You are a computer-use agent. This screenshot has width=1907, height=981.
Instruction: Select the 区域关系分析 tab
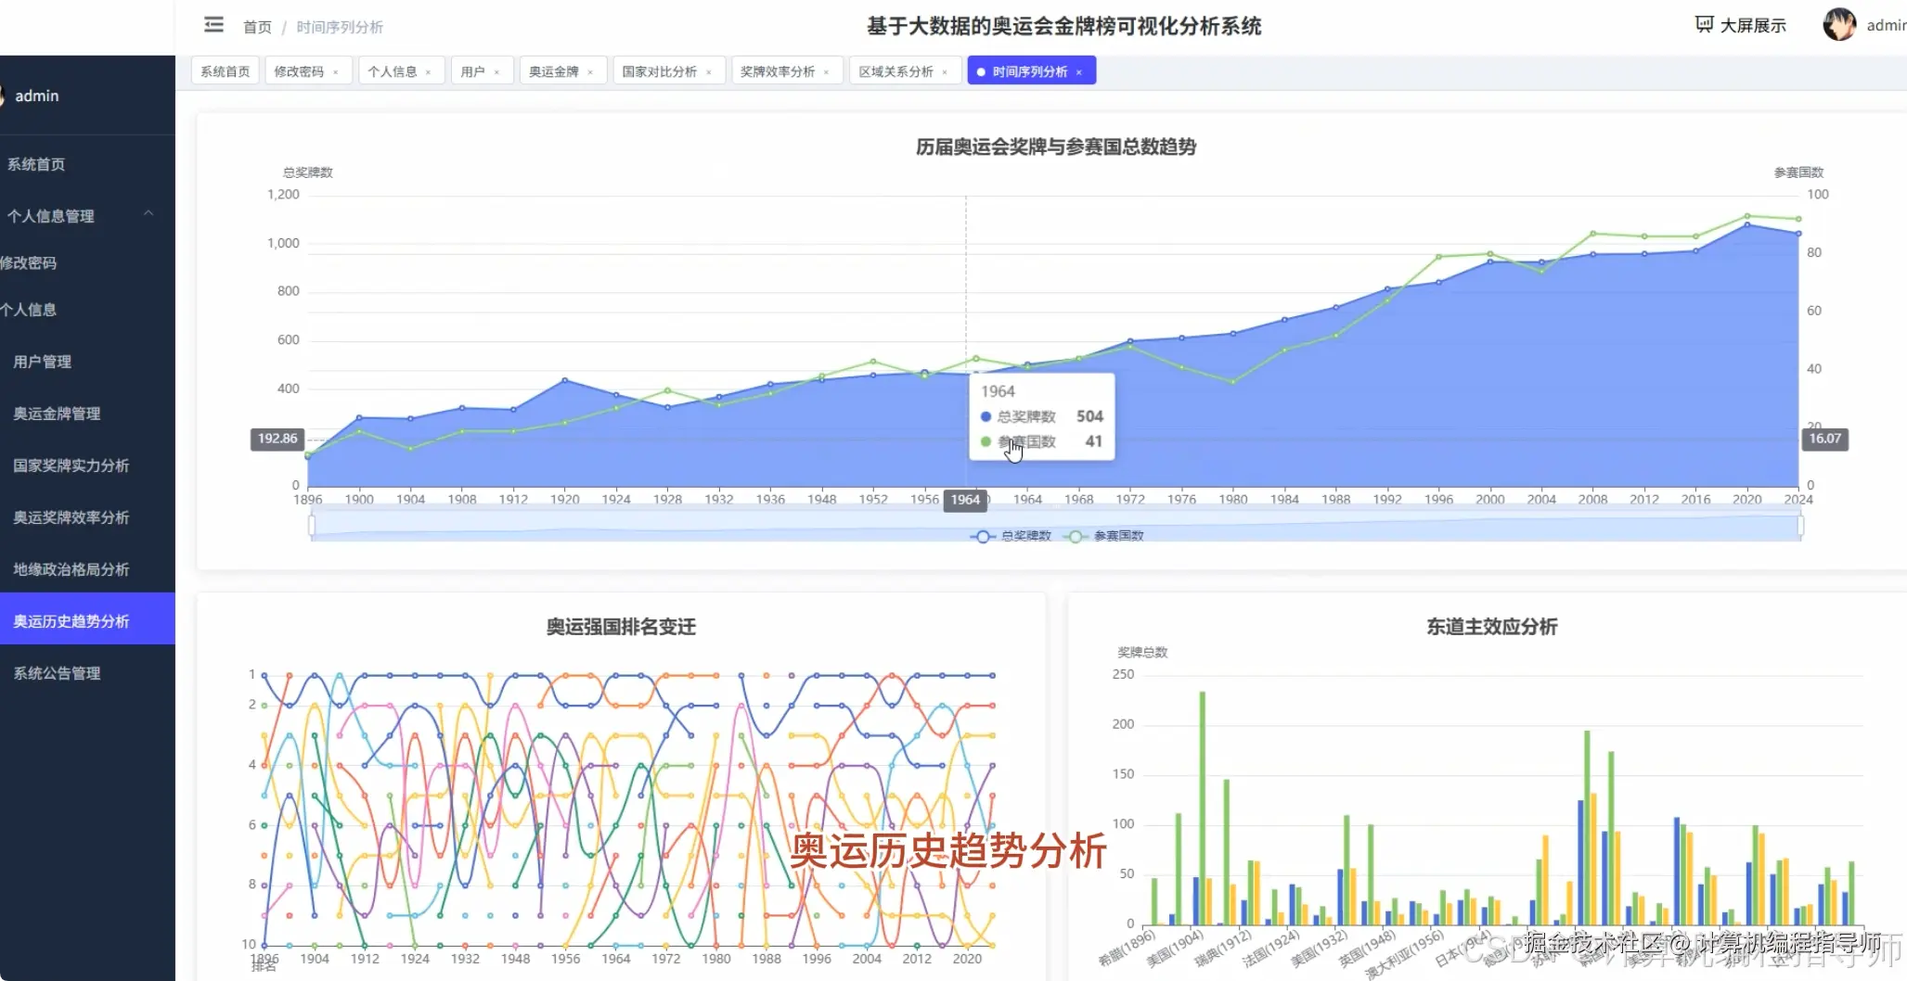(x=896, y=70)
